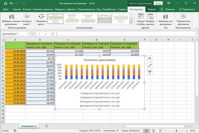Screen dimensions: 199x133
Task: Click the formula bar cancel X icon
Action: point(39,34)
